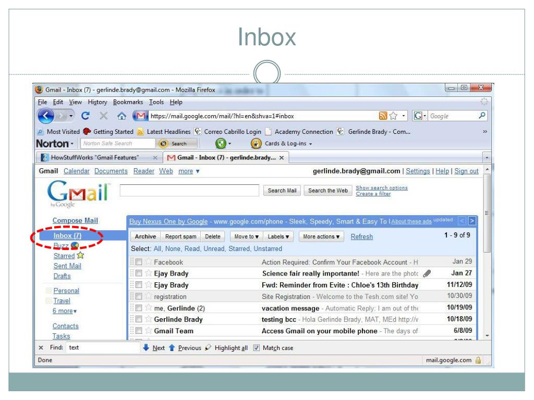The height and width of the screenshot is (400, 534).
Task: Check the Science fair email from Ejay Brady
Action: pyautogui.click(x=139, y=273)
